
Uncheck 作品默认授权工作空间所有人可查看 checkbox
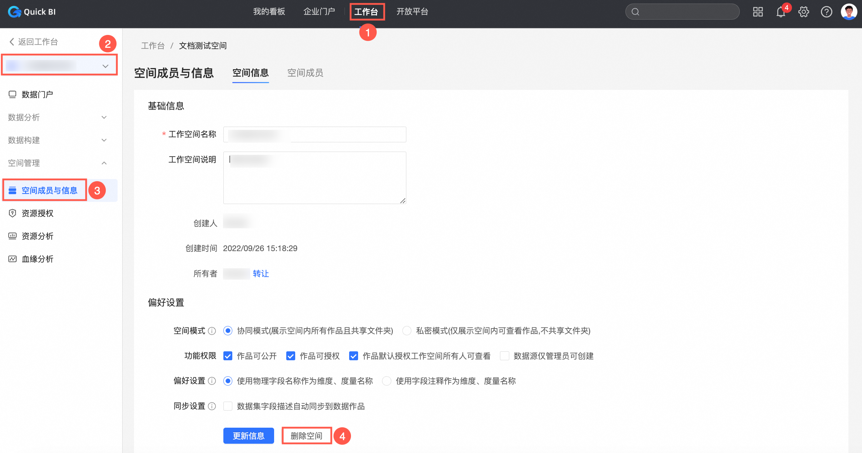click(x=353, y=356)
